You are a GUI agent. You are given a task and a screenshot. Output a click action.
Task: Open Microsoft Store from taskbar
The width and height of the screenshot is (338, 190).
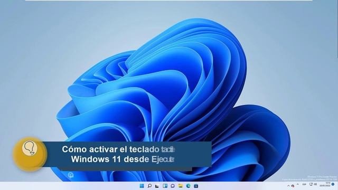click(x=196, y=186)
